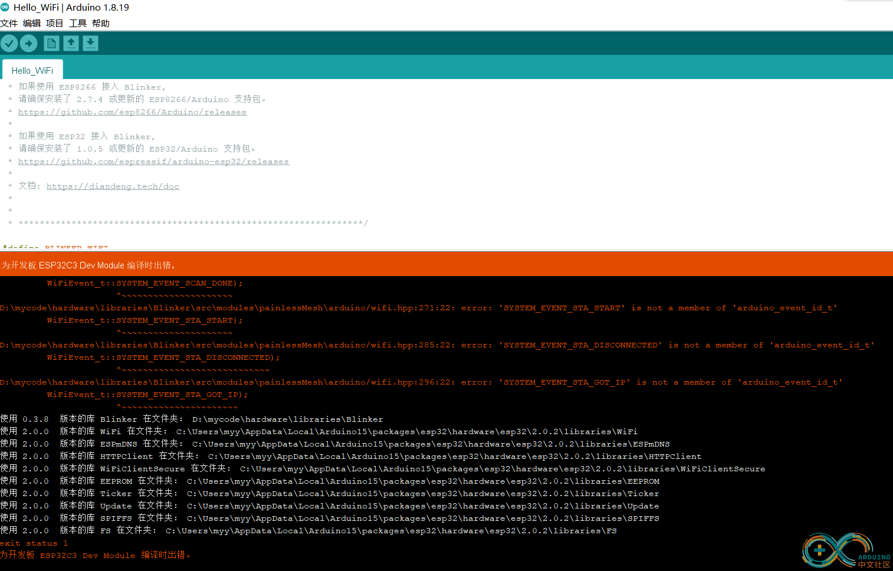The image size is (893, 571).
Task: Click the FS library path line
Action: 308,531
